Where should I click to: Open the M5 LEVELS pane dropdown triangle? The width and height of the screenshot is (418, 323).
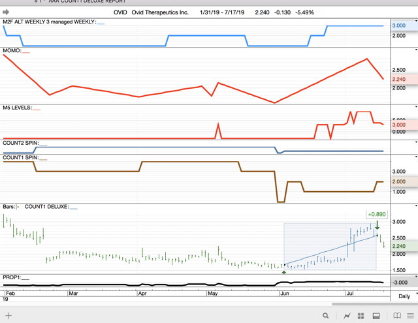pos(416,107)
